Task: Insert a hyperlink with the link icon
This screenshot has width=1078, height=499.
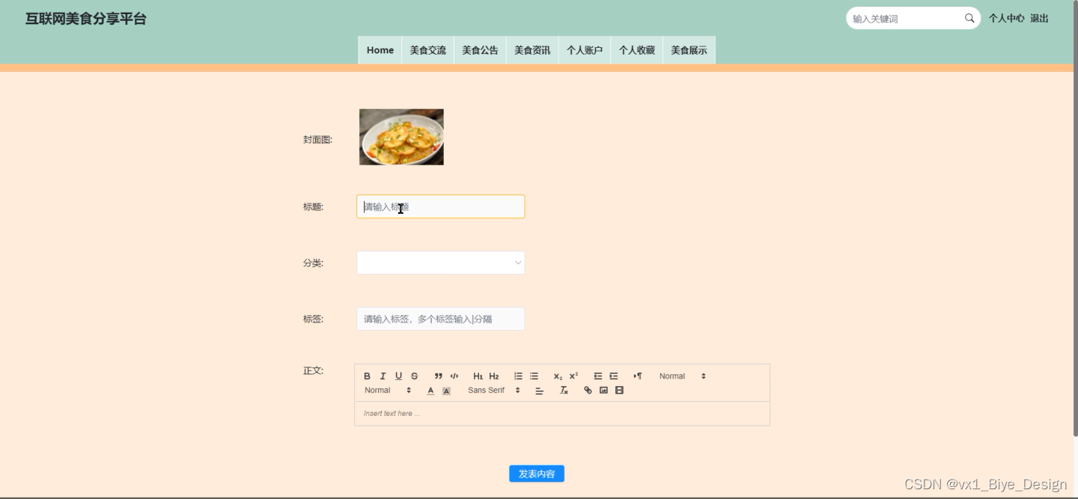Action: pyautogui.click(x=588, y=391)
